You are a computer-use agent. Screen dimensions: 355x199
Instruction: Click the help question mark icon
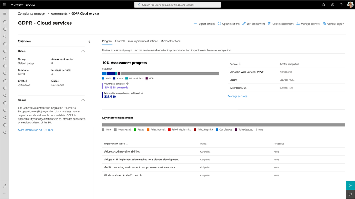[x=341, y=5]
